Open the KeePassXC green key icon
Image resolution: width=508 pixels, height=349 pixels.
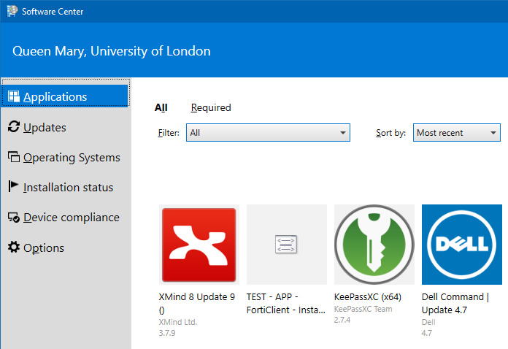tap(374, 245)
